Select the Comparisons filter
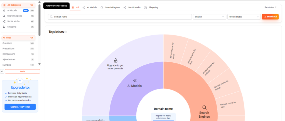 pyautogui.click(x=9, y=54)
